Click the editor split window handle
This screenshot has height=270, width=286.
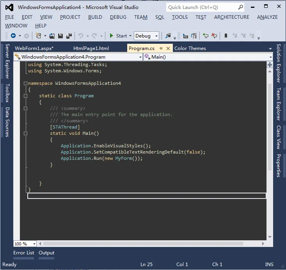pos(270,65)
